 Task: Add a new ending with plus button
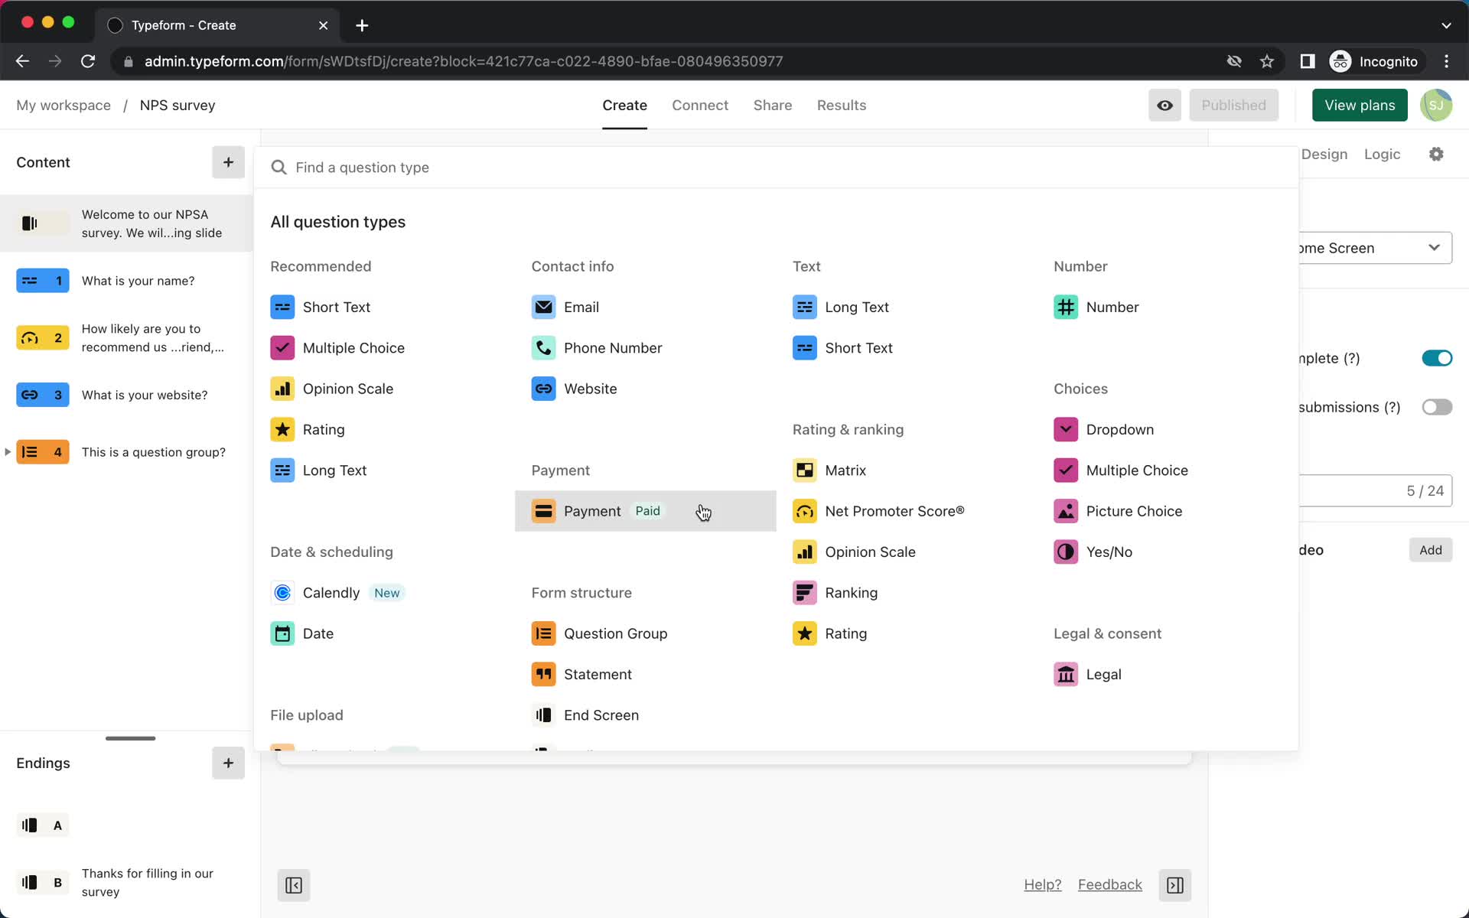click(x=228, y=763)
